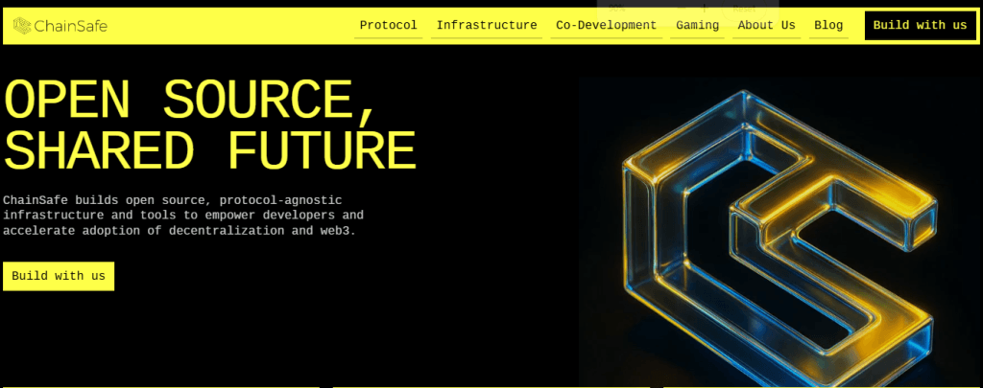Click empty space in yellow navigation bar

tap(230, 26)
